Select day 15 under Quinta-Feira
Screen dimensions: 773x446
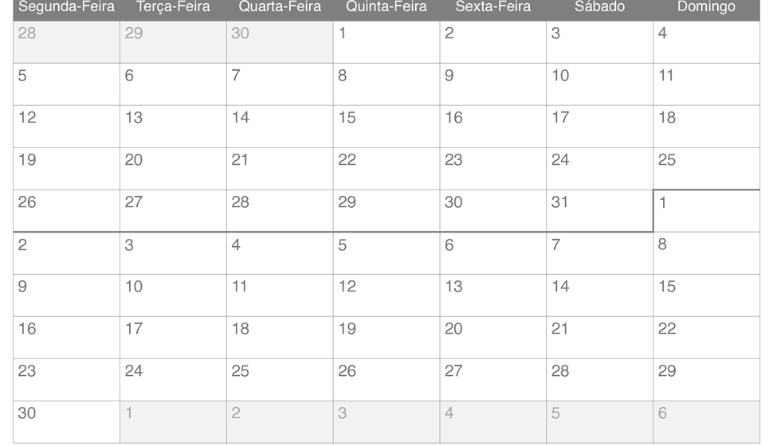[386, 127]
